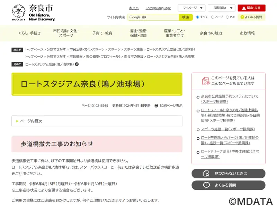Open the くらし・手続き menu
Screen dimensions: 277x207
click(x=30, y=33)
